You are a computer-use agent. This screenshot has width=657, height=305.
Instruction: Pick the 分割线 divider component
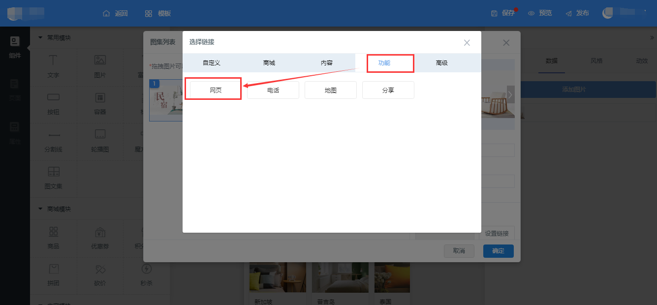pos(53,141)
